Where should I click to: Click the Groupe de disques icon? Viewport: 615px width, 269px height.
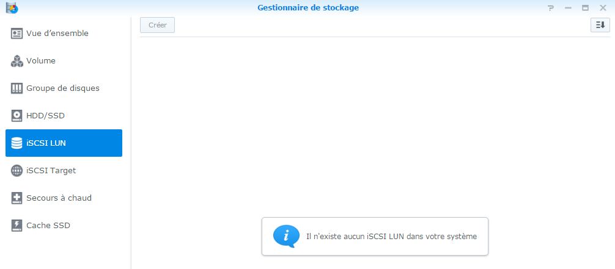[17, 88]
